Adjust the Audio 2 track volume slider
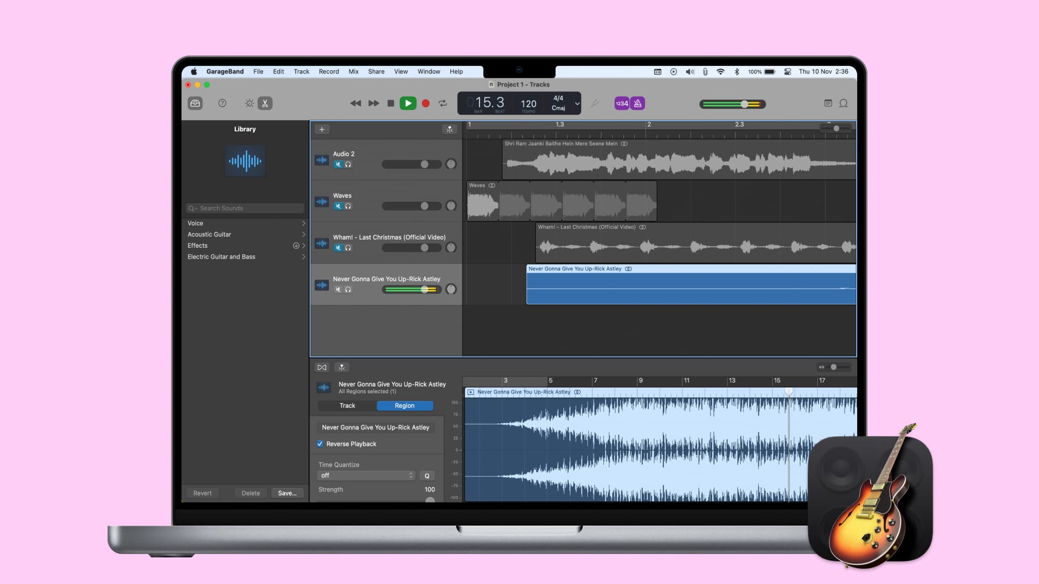 tap(412, 164)
